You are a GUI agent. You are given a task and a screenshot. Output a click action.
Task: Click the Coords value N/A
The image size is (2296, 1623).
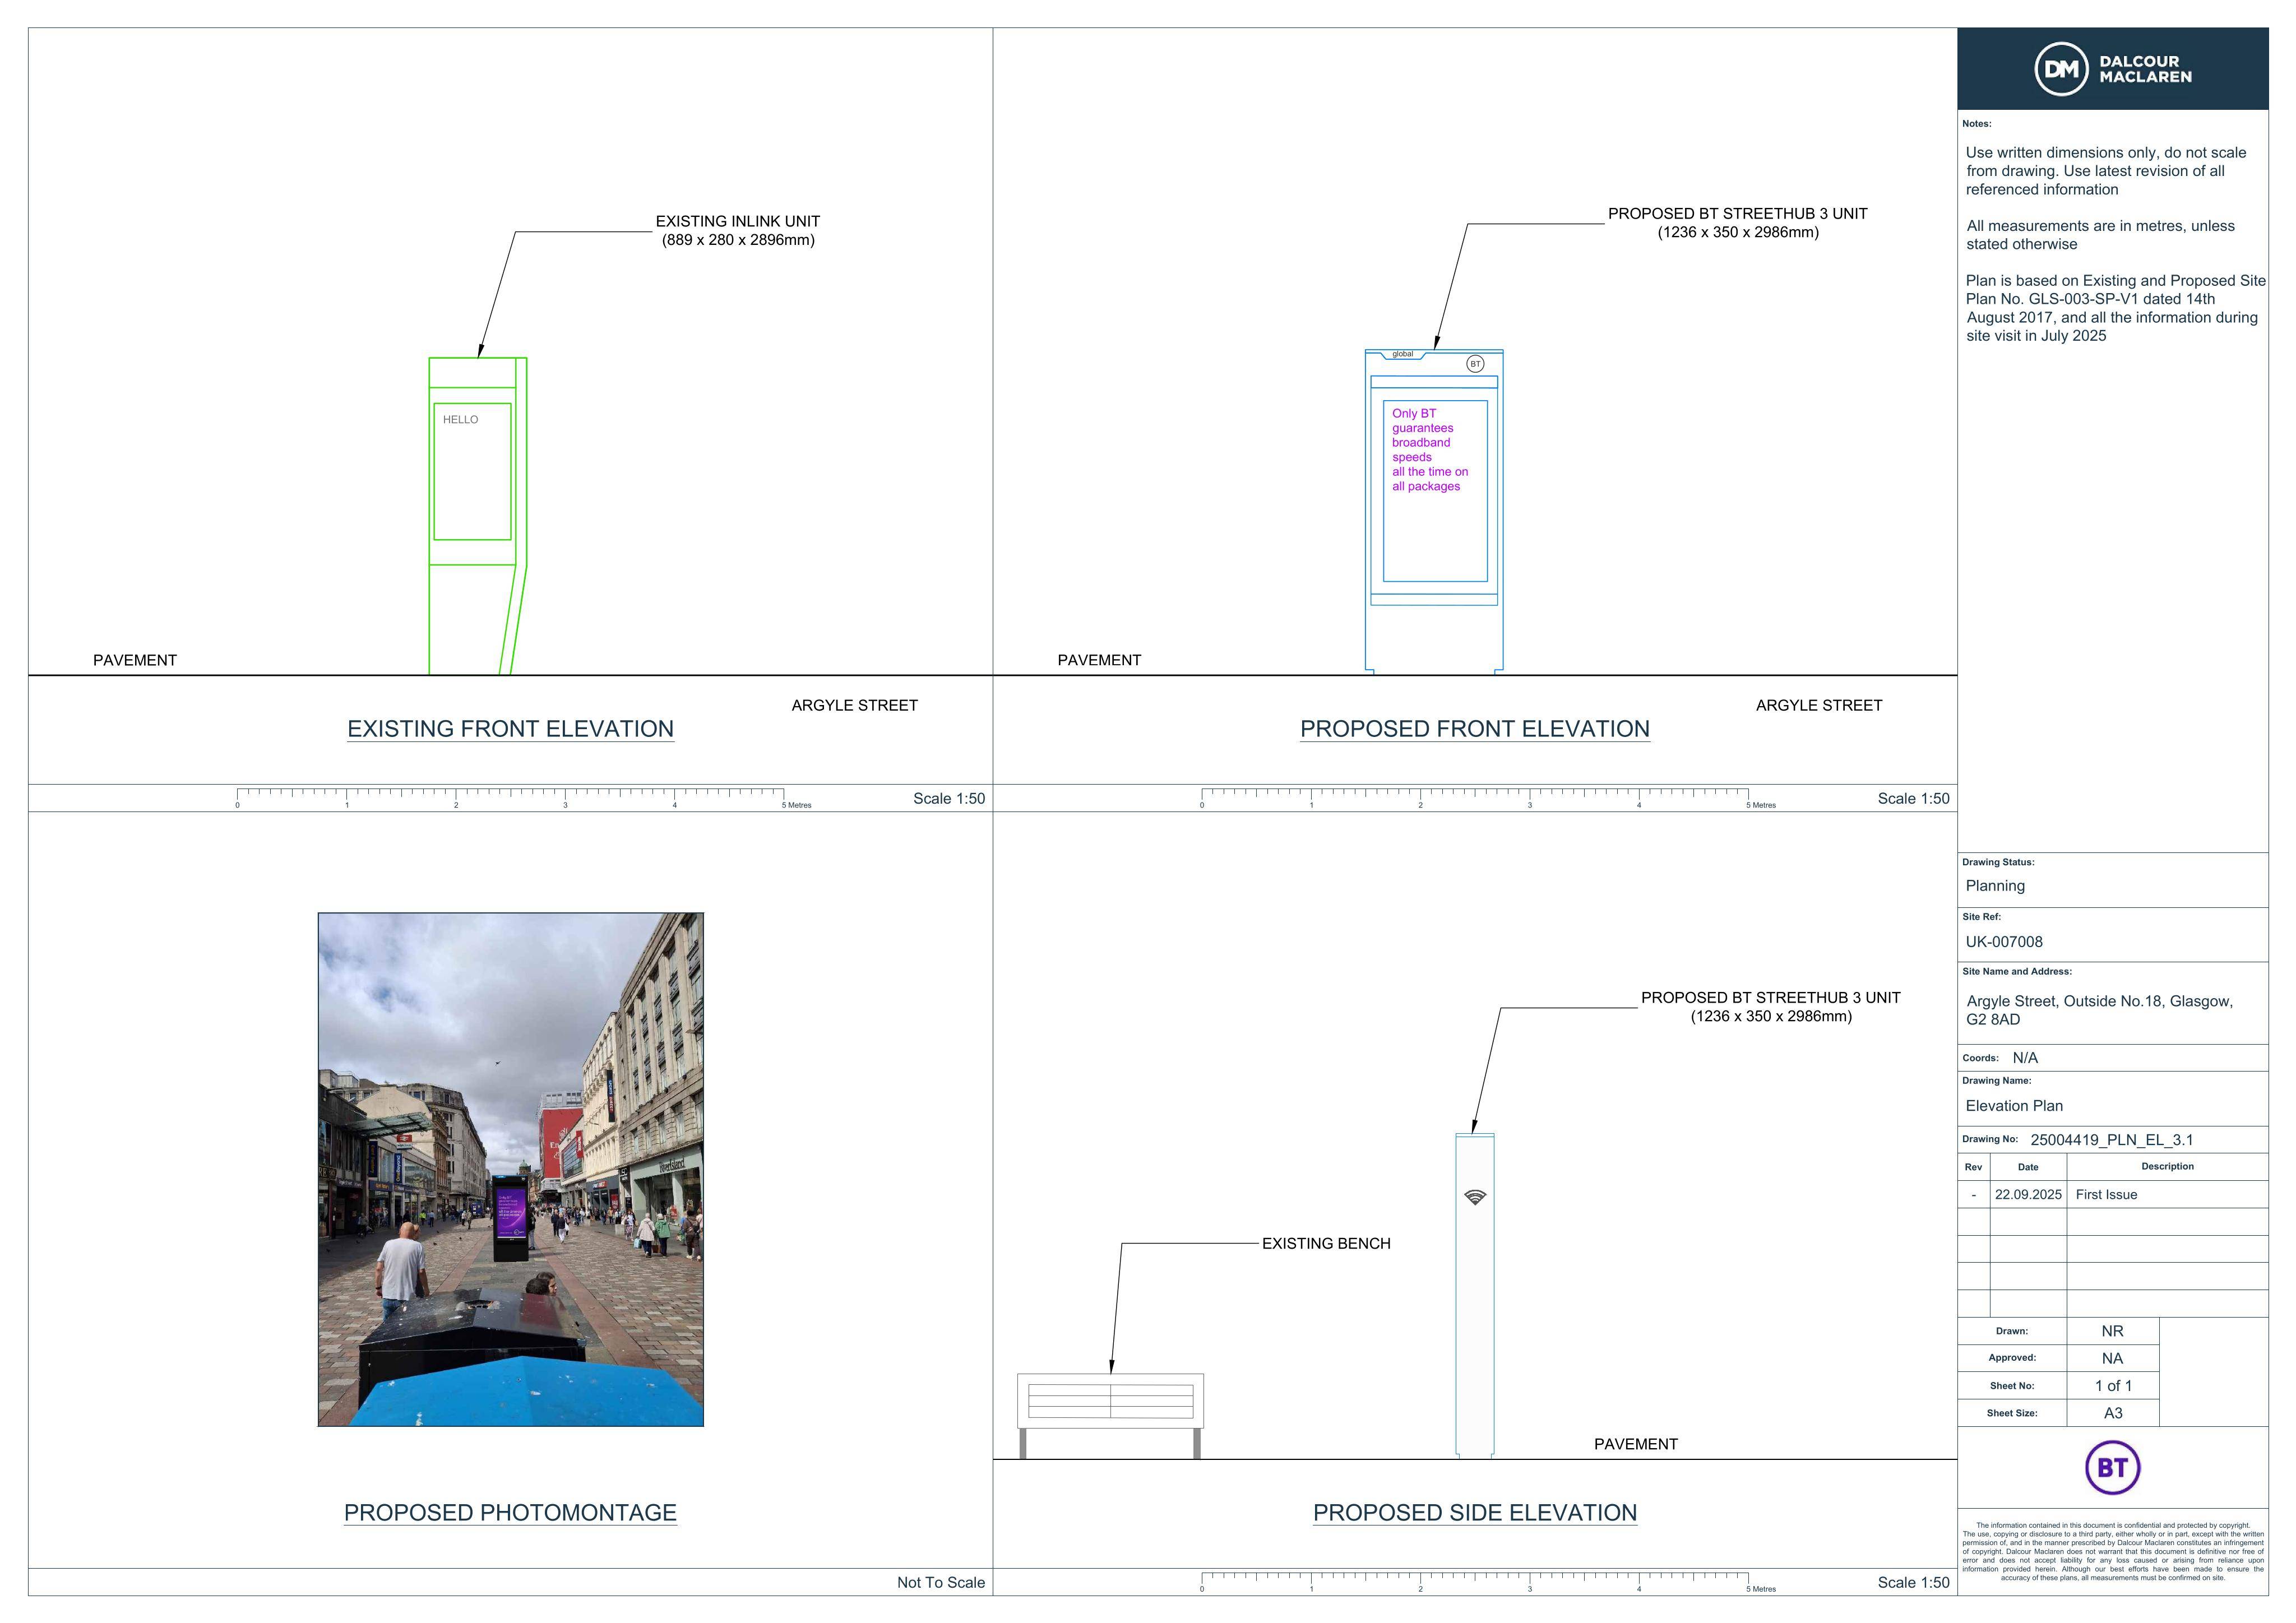[x=2025, y=1058]
